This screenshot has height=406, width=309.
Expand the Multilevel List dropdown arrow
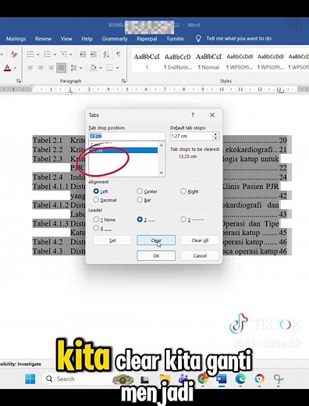click(70, 55)
